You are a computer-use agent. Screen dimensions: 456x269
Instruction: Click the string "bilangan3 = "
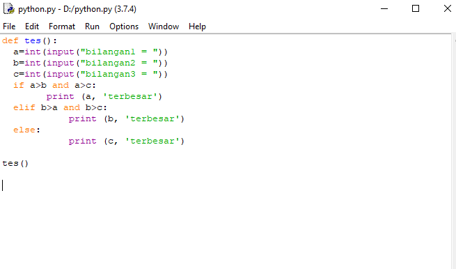click(119, 74)
